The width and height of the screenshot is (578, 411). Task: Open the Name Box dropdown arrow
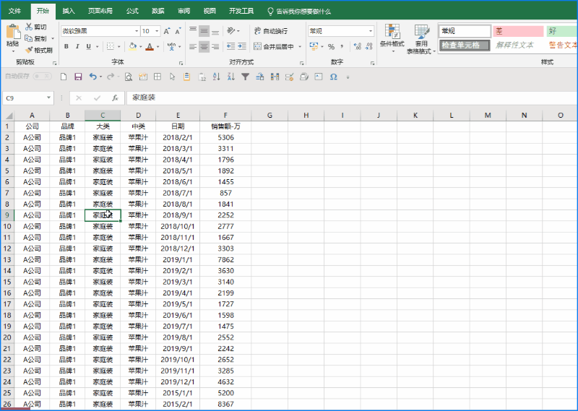(x=48, y=98)
